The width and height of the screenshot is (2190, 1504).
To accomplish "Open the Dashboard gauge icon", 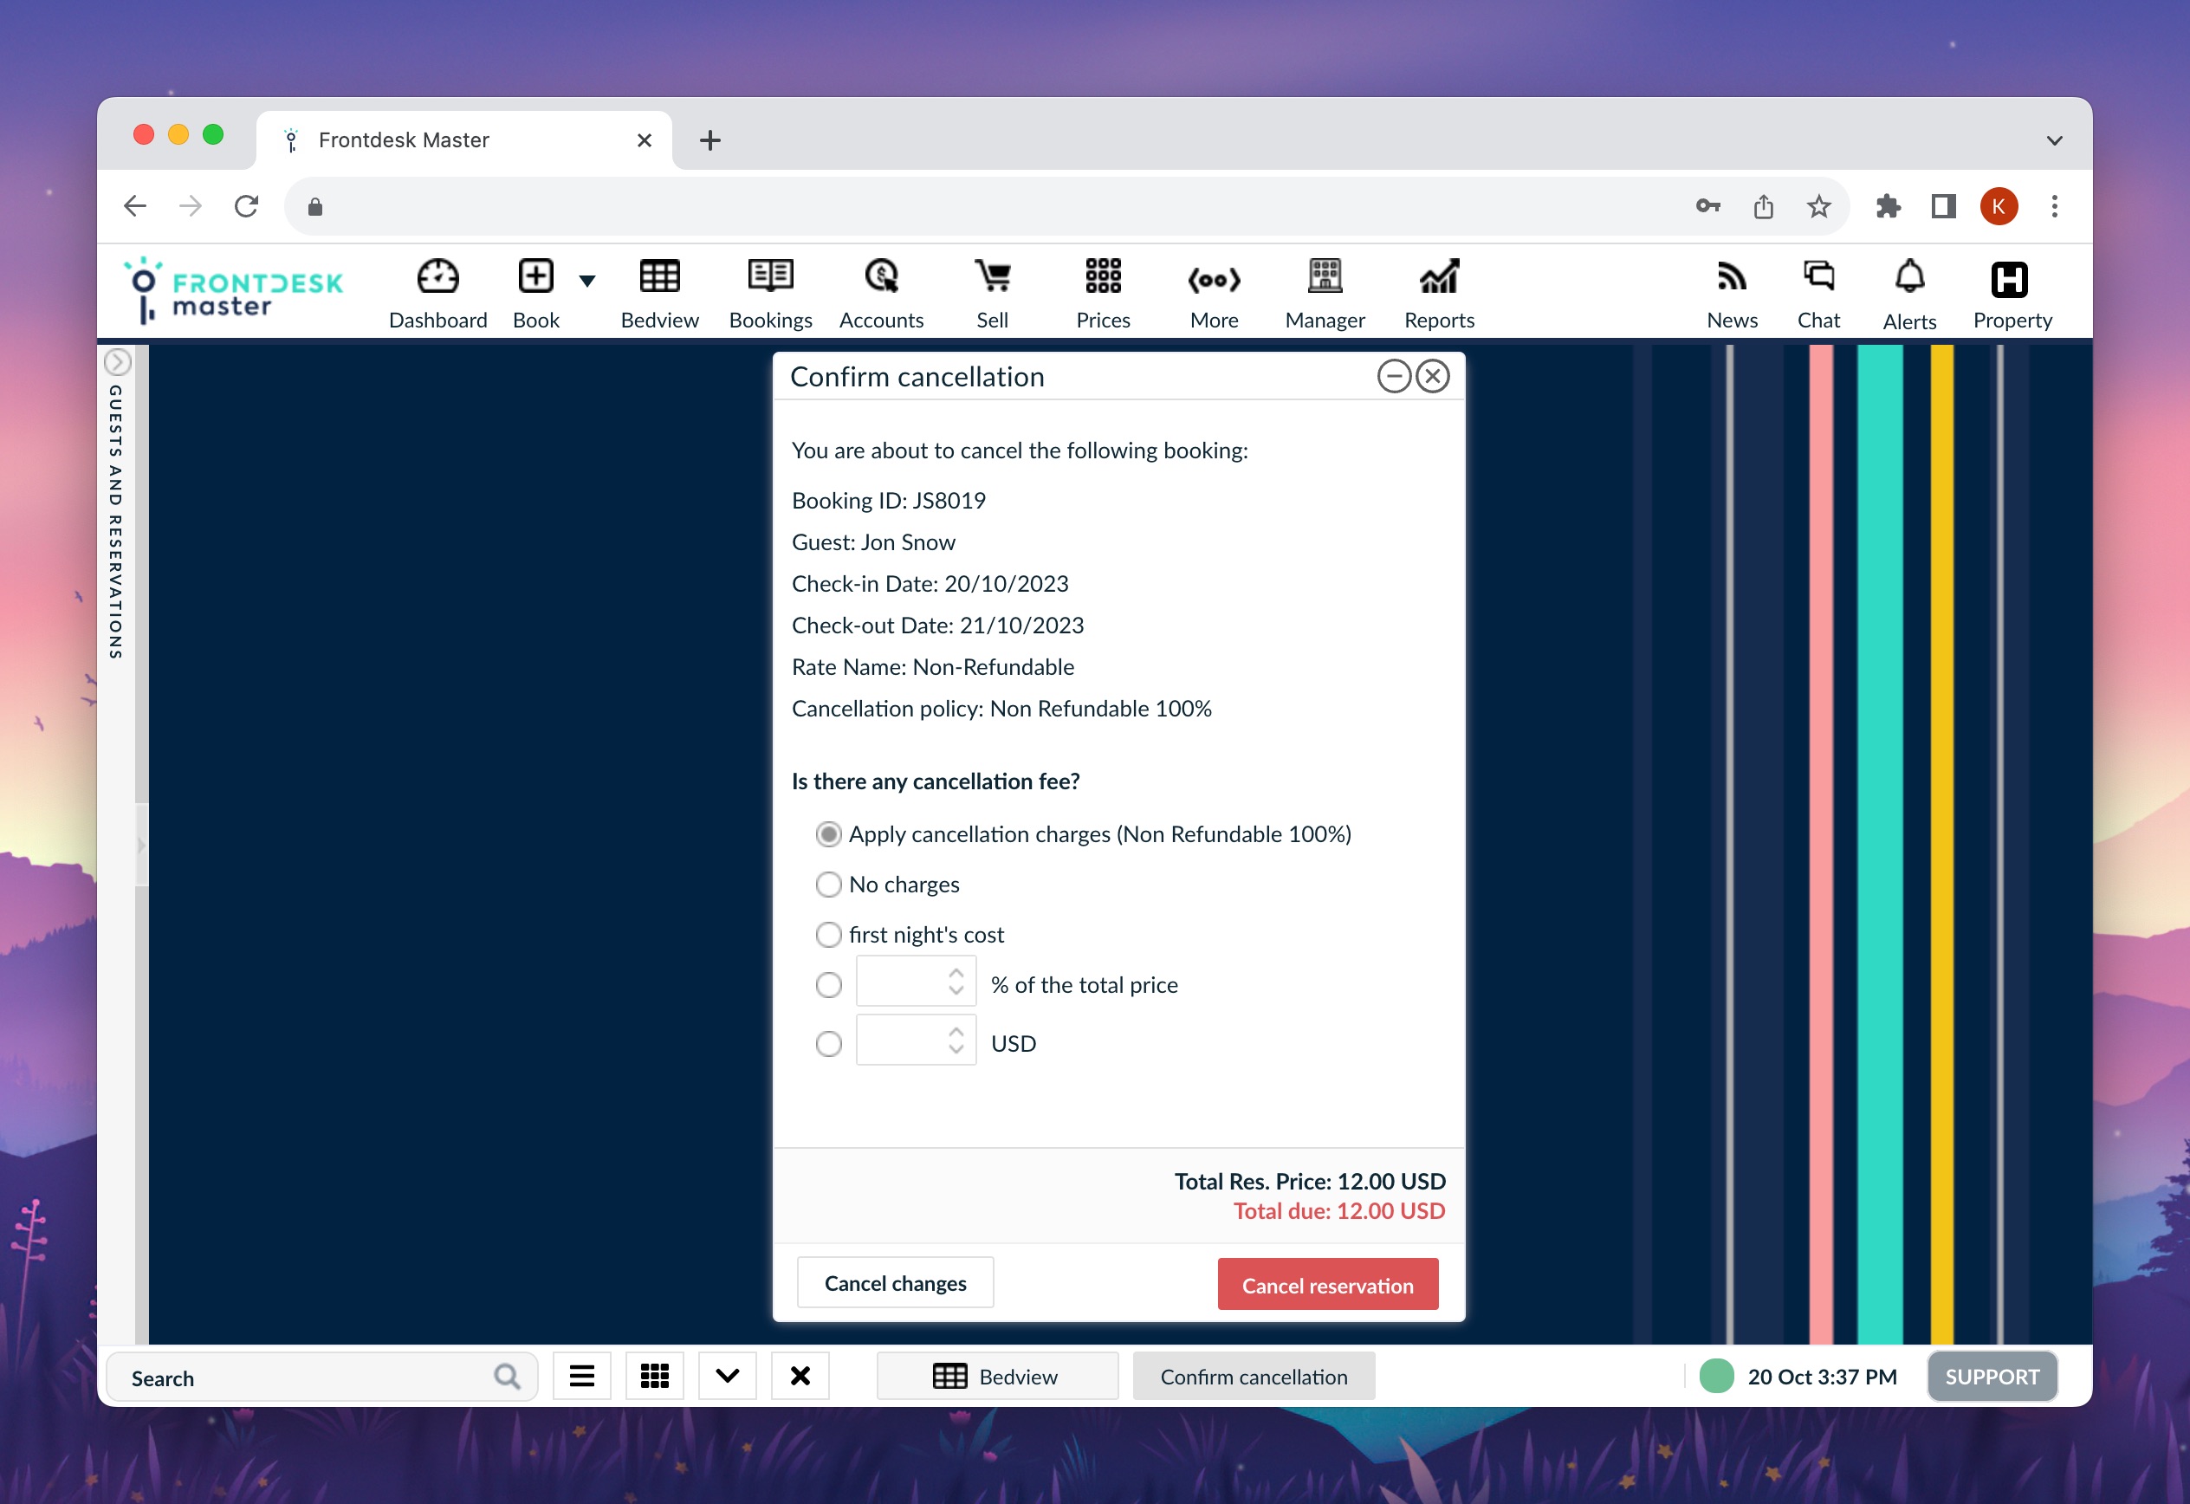I will pyautogui.click(x=437, y=277).
